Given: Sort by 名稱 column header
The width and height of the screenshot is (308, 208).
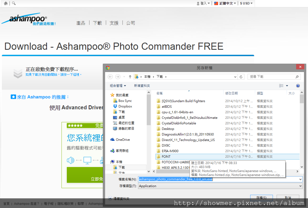Looking at the screenshot, I should pyautogui.click(x=159, y=93).
